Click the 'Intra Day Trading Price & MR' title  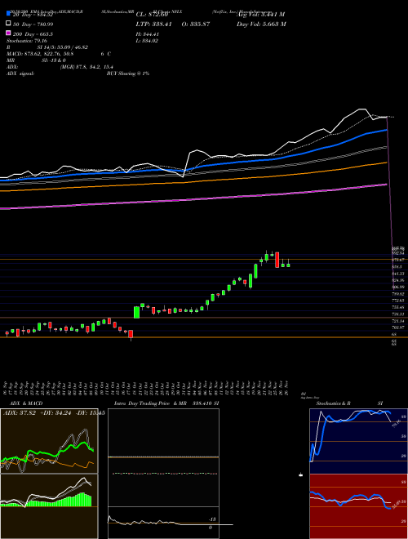[150, 403]
